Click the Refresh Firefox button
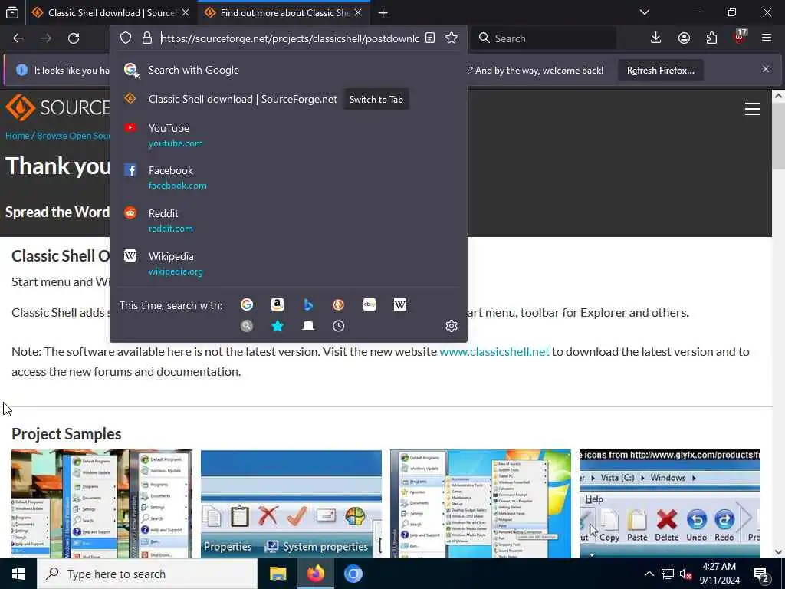 click(x=660, y=70)
